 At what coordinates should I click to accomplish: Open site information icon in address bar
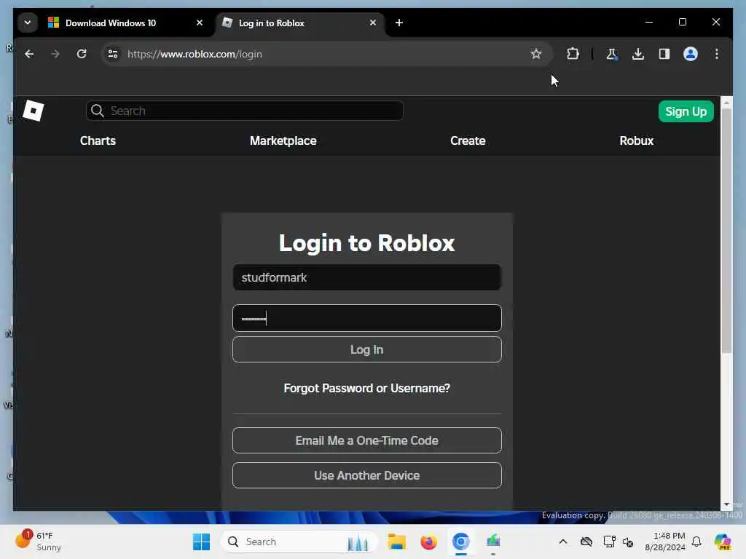tap(113, 54)
